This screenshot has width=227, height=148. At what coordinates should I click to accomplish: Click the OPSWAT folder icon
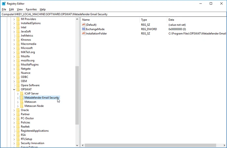(x=18, y=89)
